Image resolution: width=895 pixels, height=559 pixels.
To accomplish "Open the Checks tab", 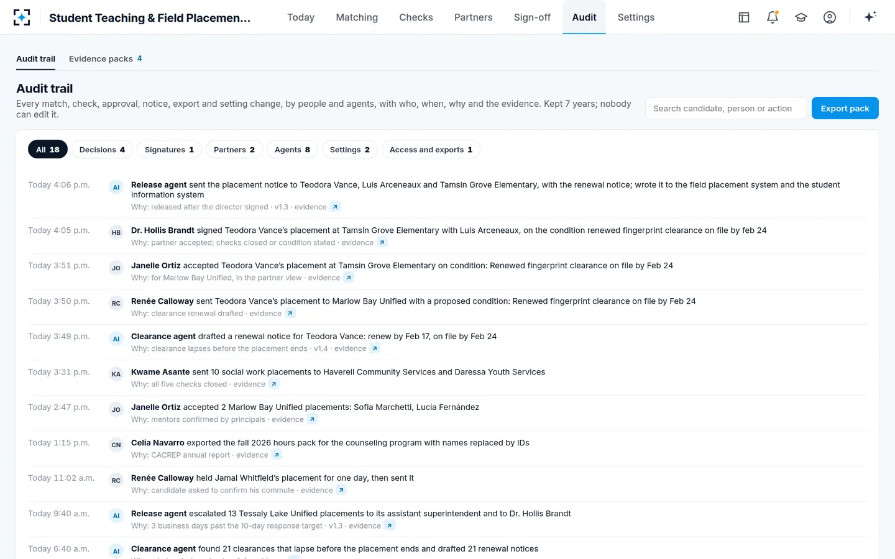I will click(416, 17).
